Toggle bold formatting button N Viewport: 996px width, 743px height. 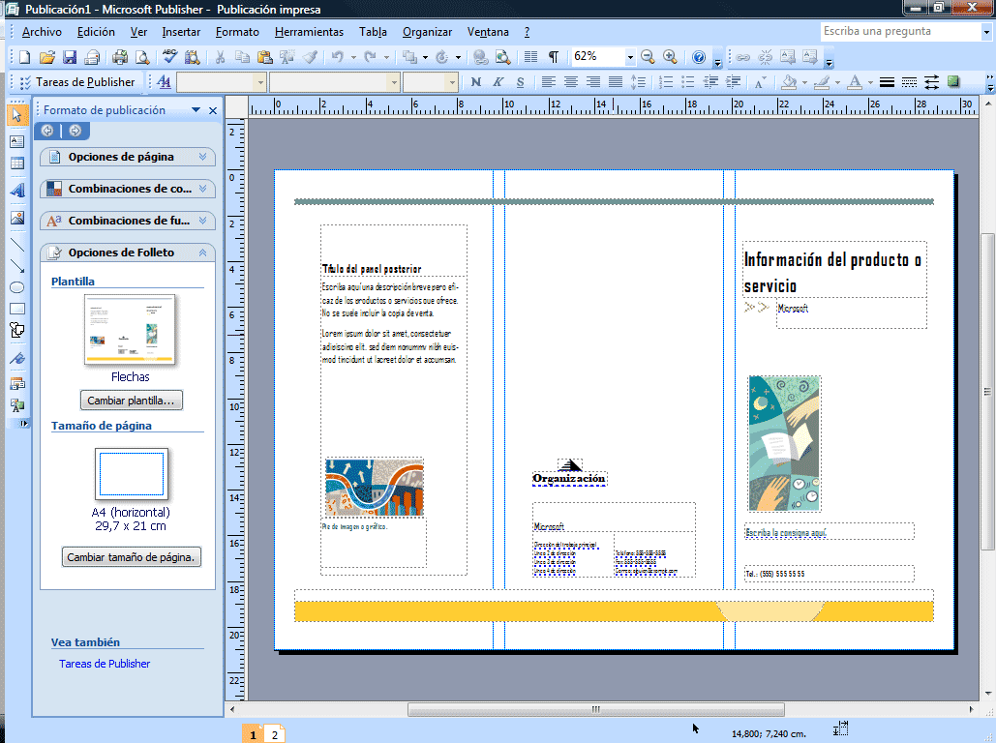[476, 82]
